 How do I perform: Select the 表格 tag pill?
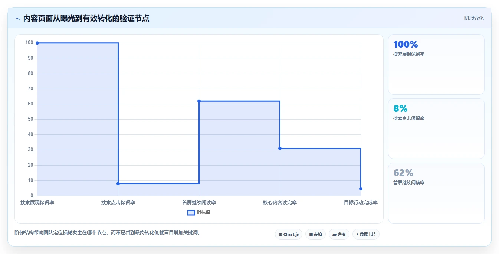(x=315, y=234)
